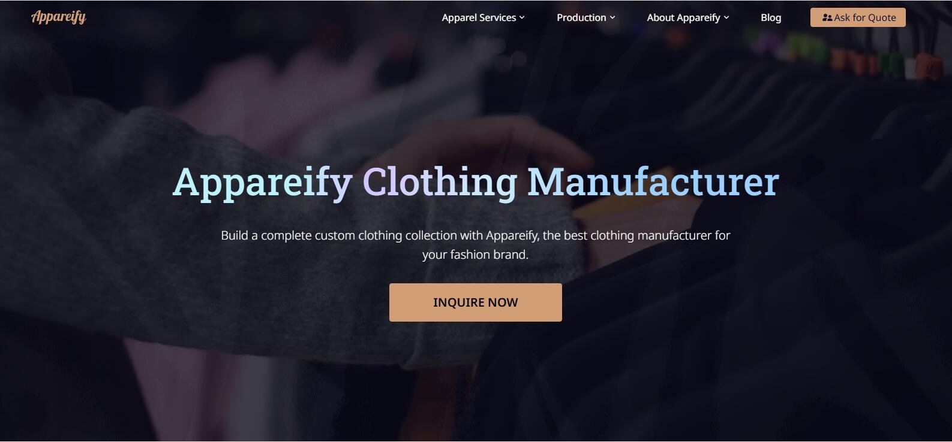Screen dimensions: 952x442
Task: Click the word Appareify in the headline
Action: pyautogui.click(x=263, y=182)
